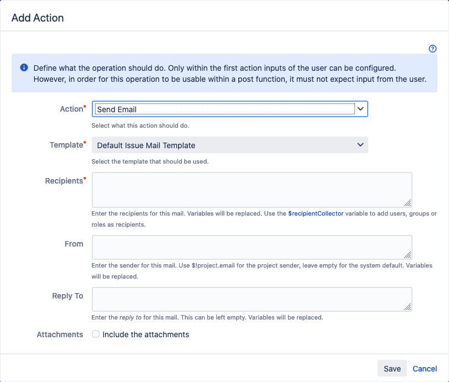Select the Recipients field label
The image size is (449, 382).
click(x=64, y=181)
